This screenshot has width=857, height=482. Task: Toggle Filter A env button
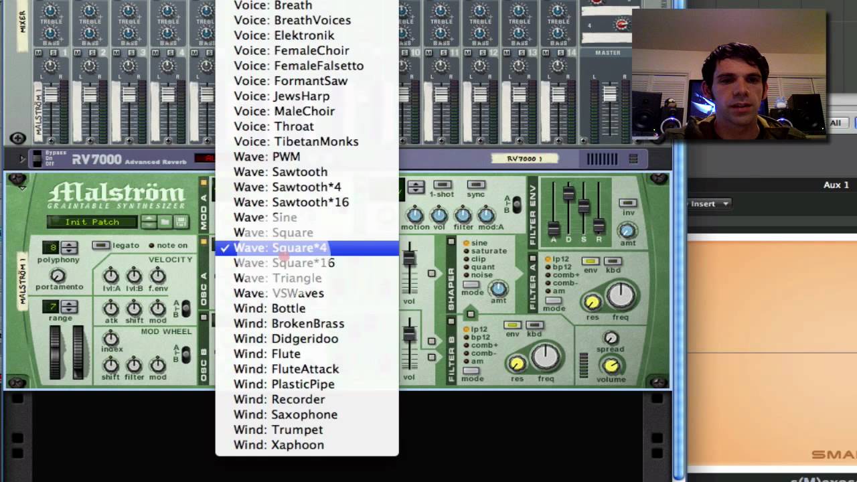[590, 261]
